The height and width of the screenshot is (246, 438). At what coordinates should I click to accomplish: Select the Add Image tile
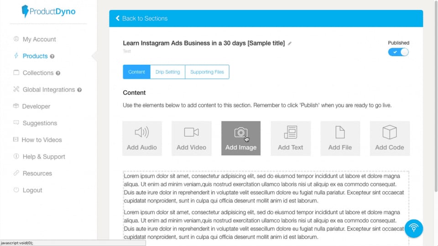(x=241, y=138)
